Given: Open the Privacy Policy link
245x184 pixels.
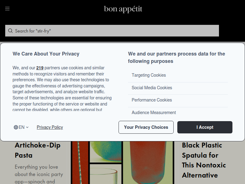Looking at the screenshot, I should [x=50, y=127].
